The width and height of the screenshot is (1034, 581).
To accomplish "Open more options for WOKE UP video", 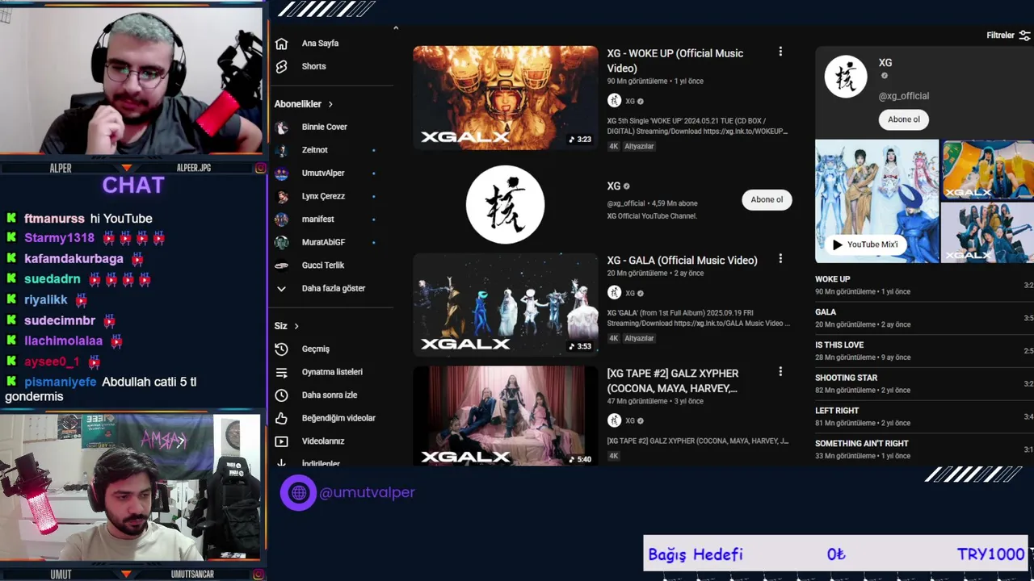I will point(780,52).
